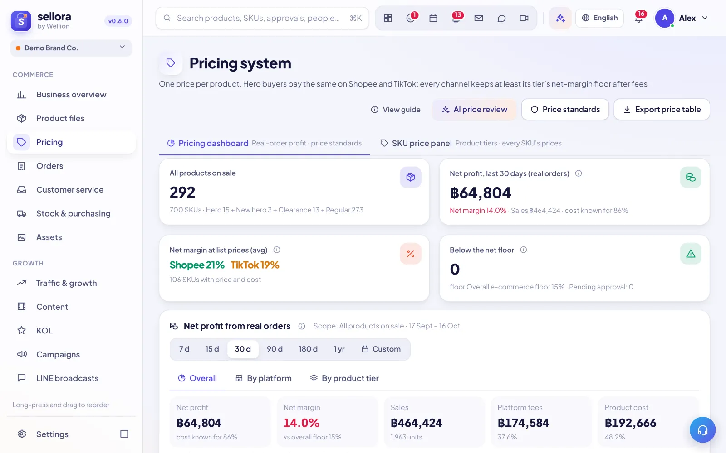Launch the AI sparkle assistant icon
Image resolution: width=726 pixels, height=453 pixels.
point(560,18)
